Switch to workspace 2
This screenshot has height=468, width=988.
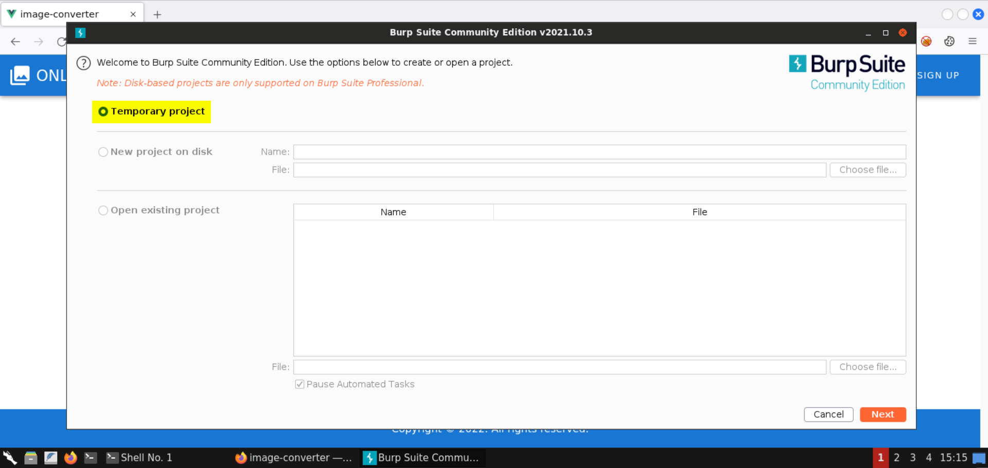click(x=896, y=458)
